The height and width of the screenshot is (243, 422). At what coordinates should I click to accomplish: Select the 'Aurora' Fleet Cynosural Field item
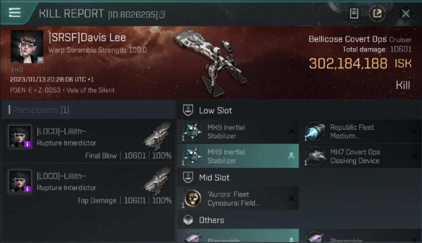point(238,198)
